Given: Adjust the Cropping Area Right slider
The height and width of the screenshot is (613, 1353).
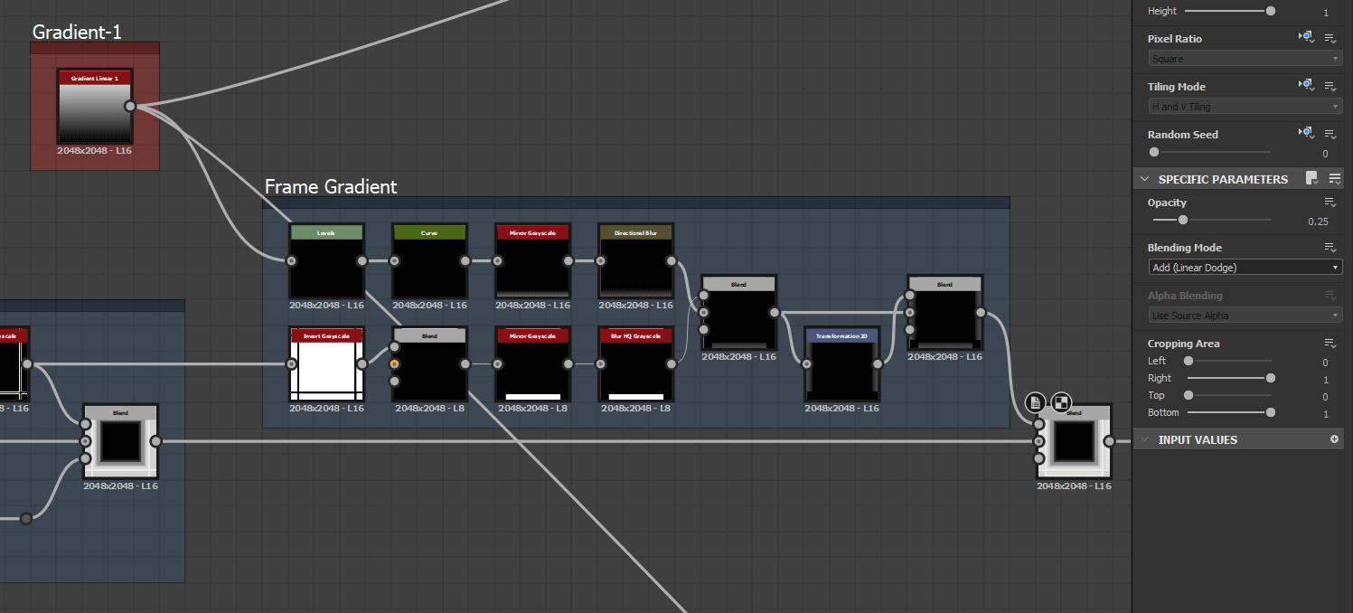Looking at the screenshot, I should click(x=1271, y=378).
